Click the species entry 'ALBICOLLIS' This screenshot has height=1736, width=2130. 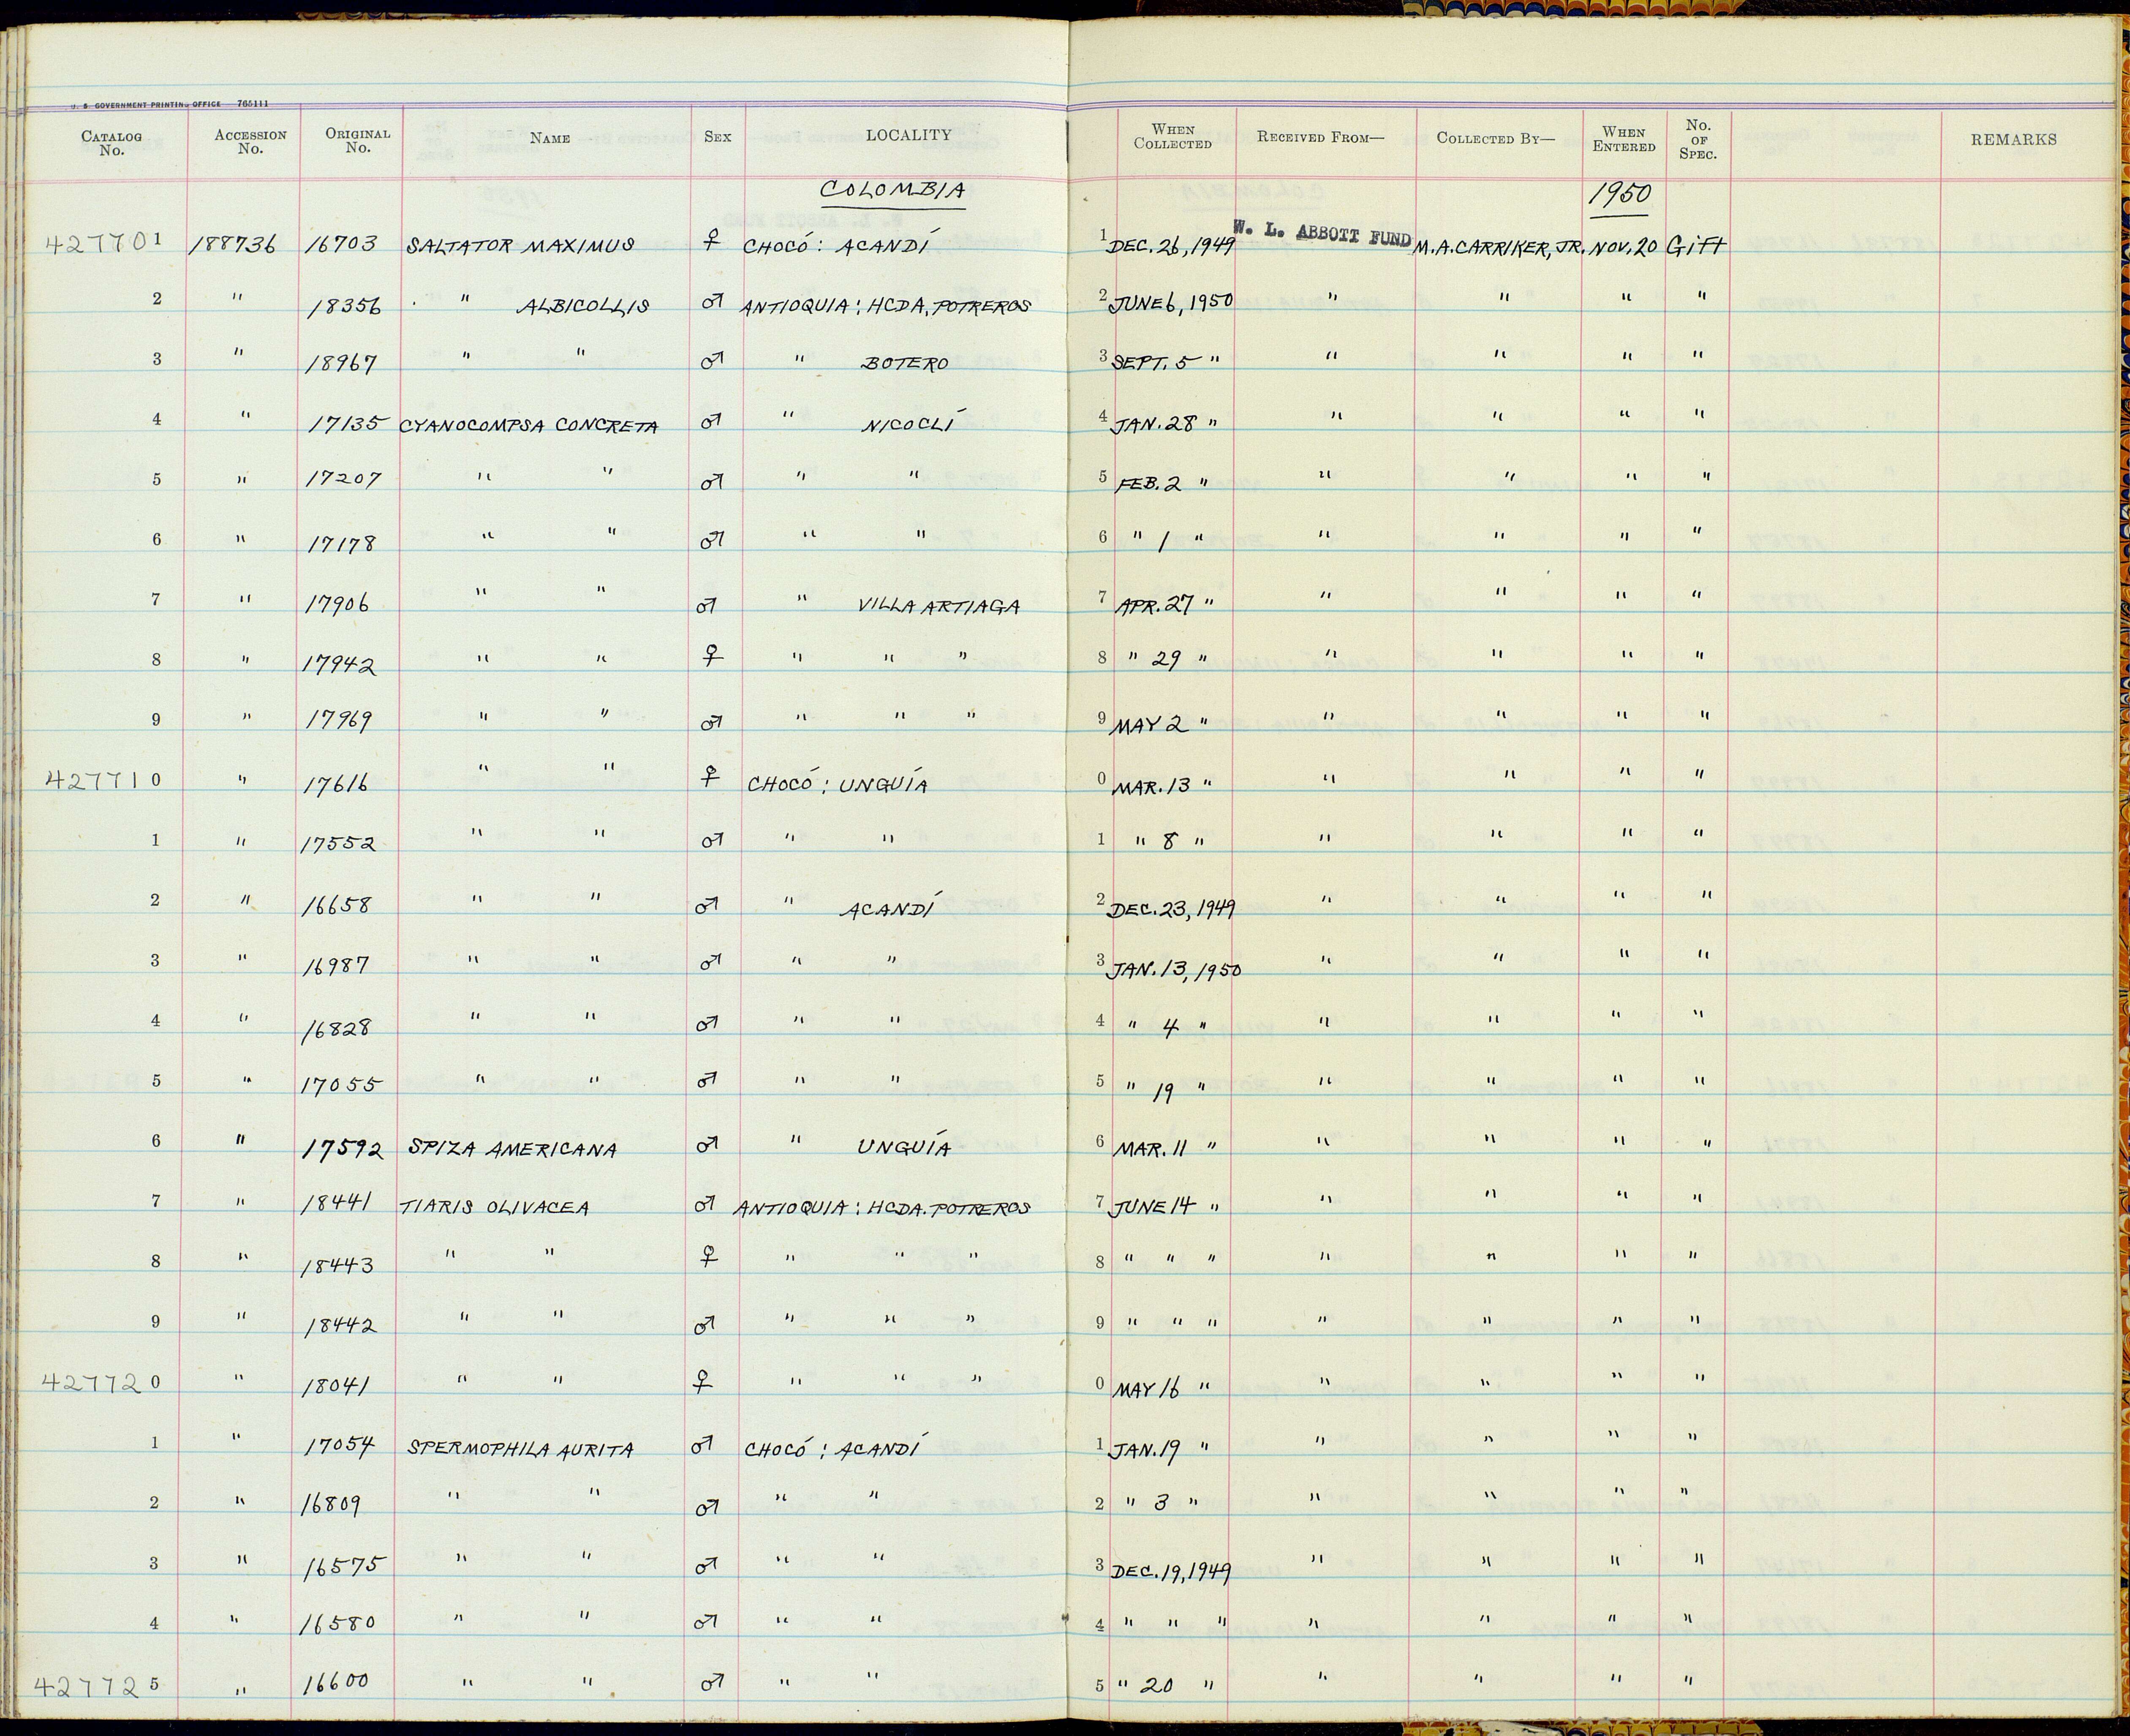[582, 306]
